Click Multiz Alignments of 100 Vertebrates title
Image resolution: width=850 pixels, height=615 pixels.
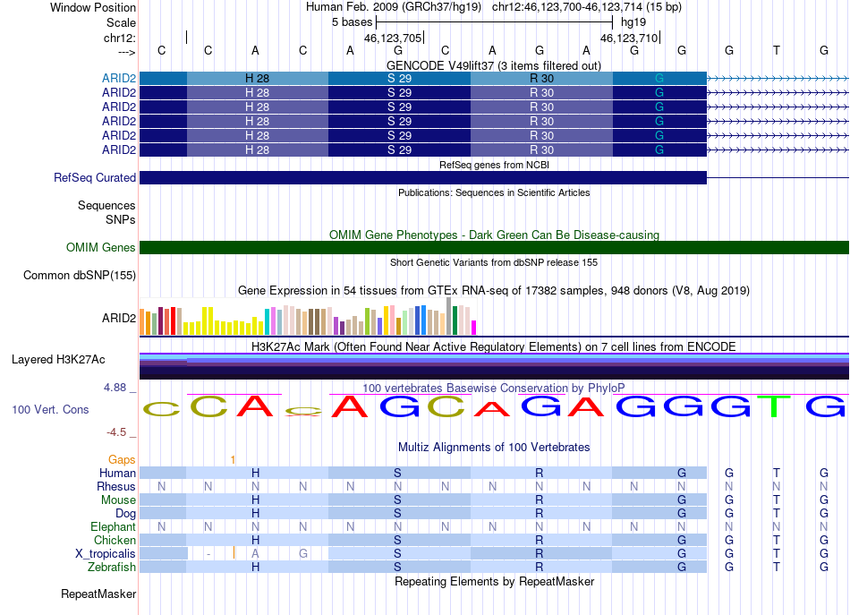[494, 447]
